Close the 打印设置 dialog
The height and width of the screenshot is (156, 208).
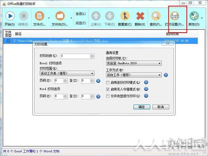pyautogui.click(x=168, y=43)
